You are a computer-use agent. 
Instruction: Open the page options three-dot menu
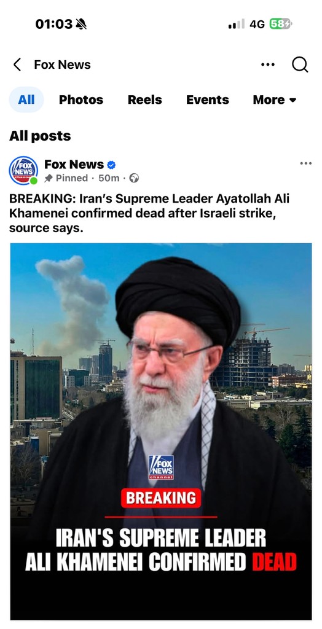(268, 64)
